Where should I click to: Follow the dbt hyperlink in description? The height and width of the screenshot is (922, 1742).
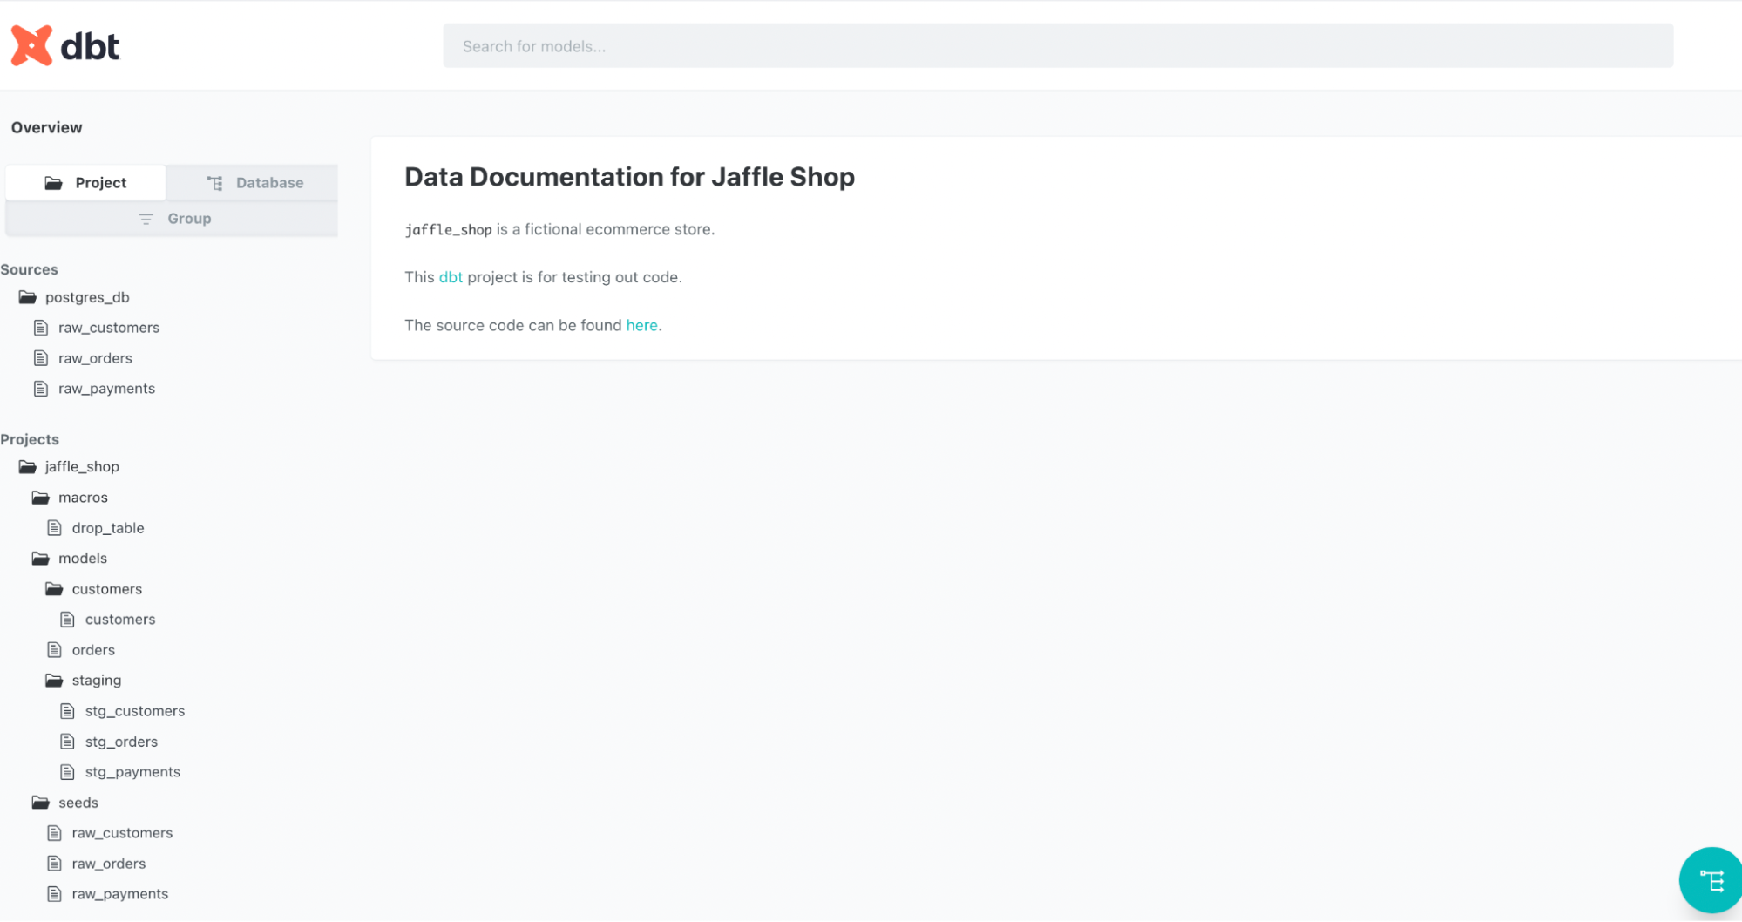pyautogui.click(x=451, y=277)
